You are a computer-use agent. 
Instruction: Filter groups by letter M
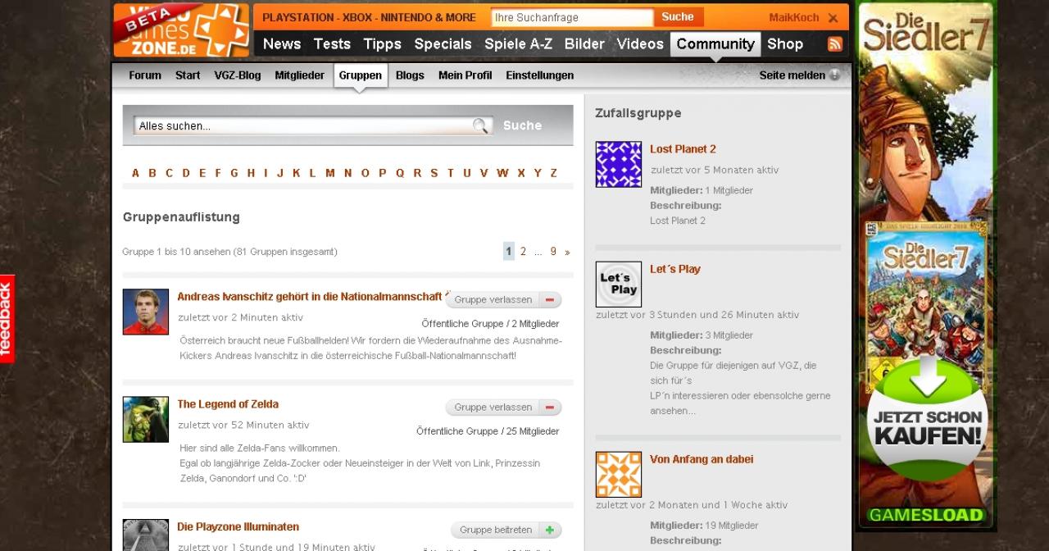pos(330,173)
